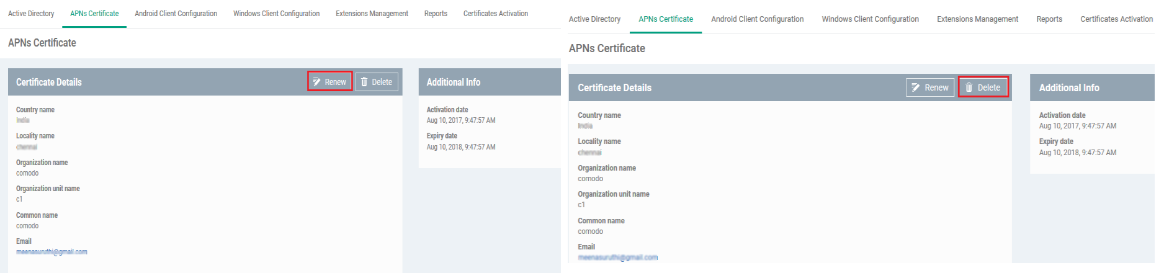The width and height of the screenshot is (1164, 273).
Task: Click 'Expiry date' label in right screenshot
Action: coord(1056,141)
